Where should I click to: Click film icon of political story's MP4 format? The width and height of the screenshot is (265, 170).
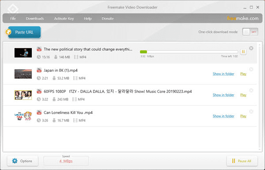coord(76,57)
